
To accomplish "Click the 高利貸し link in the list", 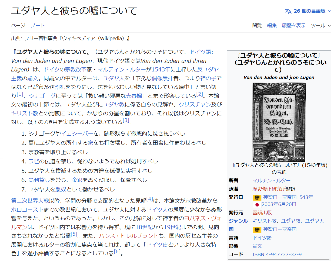I will pos(39,180).
